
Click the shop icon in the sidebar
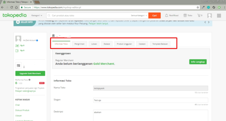coord(18,65)
